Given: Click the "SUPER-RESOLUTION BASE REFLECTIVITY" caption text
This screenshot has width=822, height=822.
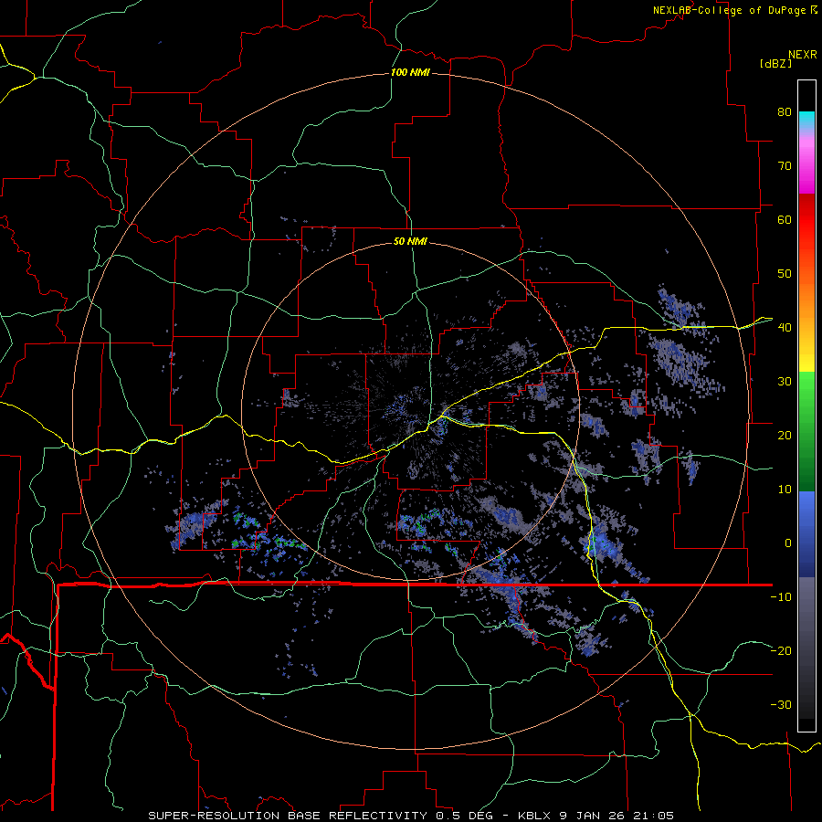Looking at the screenshot, I should 288,816.
